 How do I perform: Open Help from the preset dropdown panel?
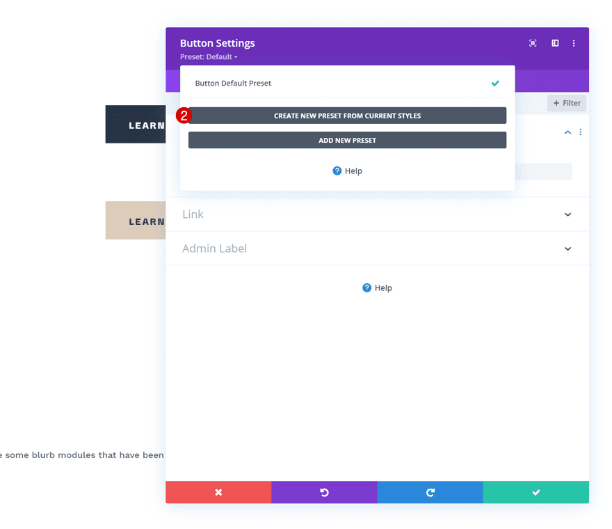click(347, 171)
